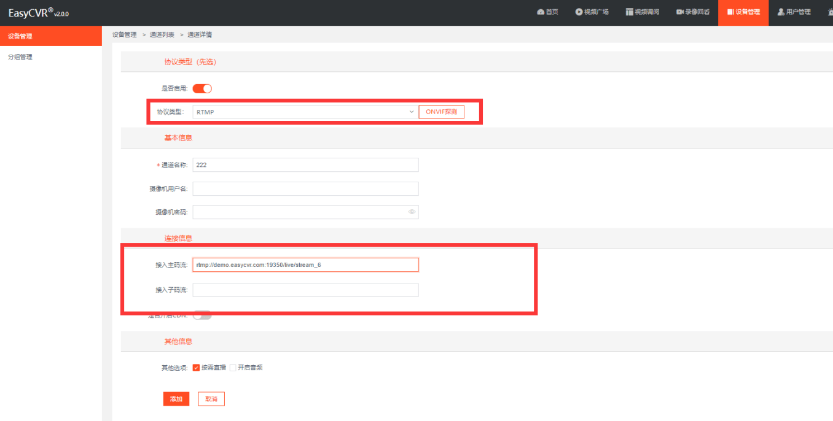Click the 首页 home dashboard icon
Image resolution: width=833 pixels, height=421 pixels.
[541, 12]
